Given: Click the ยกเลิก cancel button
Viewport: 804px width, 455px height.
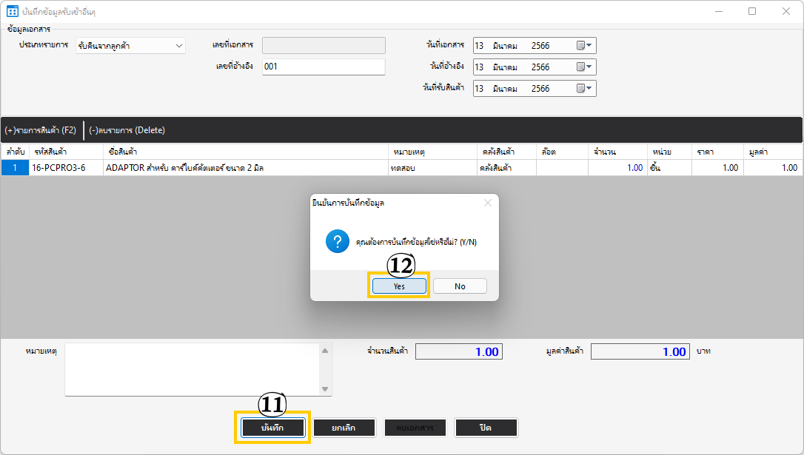Looking at the screenshot, I should coord(341,428).
